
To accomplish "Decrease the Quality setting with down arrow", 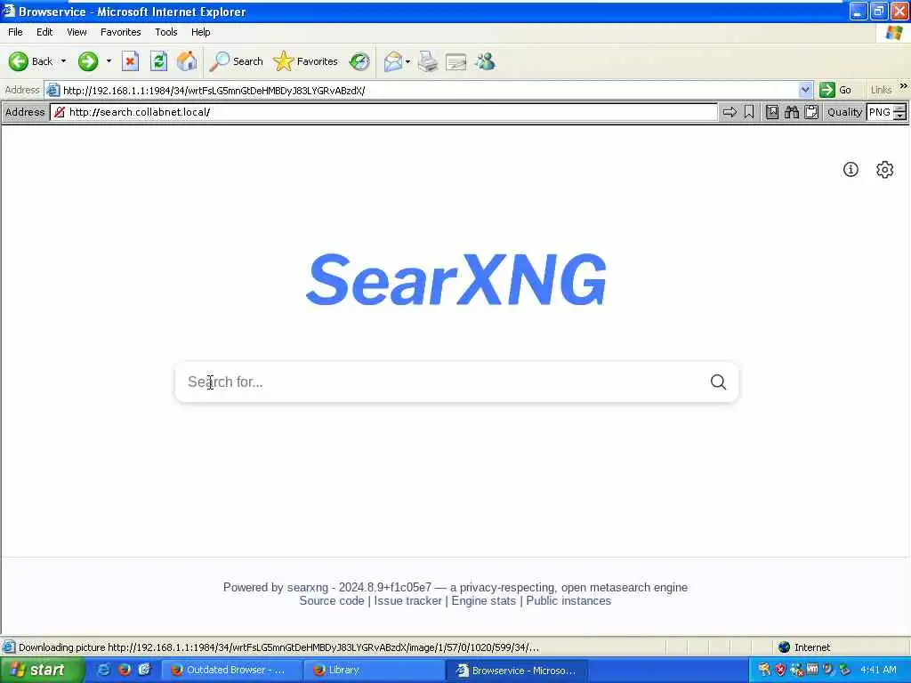I will pyautogui.click(x=900, y=117).
